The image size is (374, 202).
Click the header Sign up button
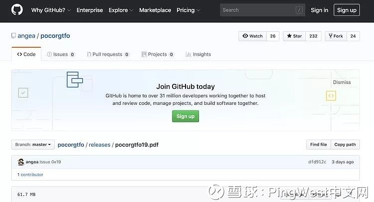tap(347, 10)
